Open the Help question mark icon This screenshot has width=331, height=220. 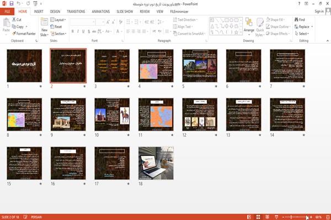coord(299,3)
